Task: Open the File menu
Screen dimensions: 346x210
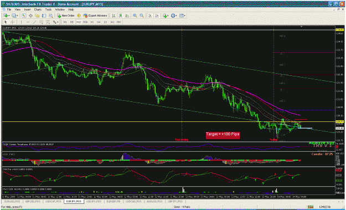Action: click(x=9, y=9)
